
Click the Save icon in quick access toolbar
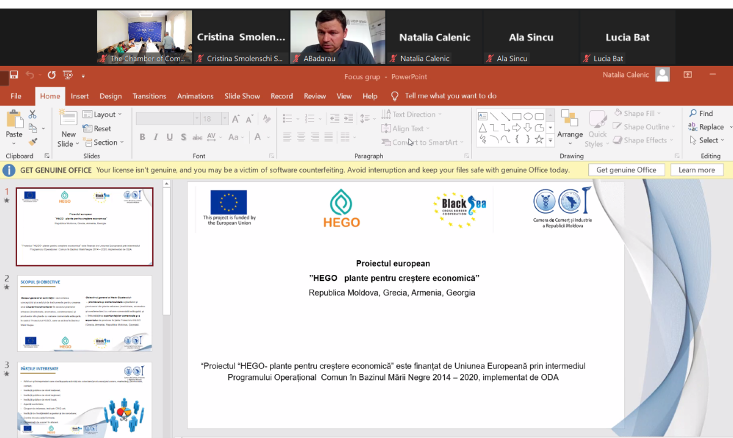point(14,75)
